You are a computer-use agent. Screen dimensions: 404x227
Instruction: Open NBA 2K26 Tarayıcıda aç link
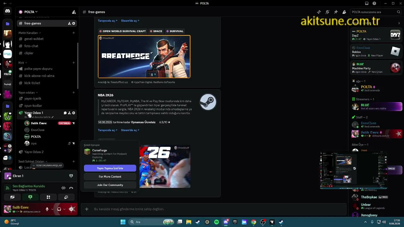point(107,130)
